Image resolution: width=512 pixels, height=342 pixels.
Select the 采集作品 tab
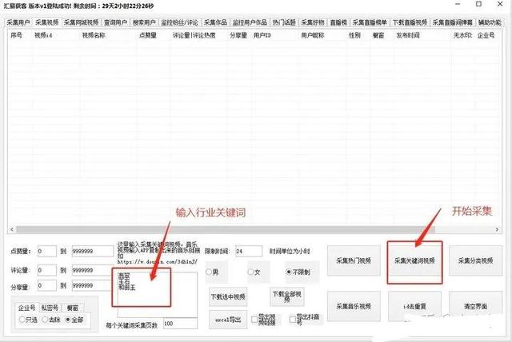(x=215, y=22)
